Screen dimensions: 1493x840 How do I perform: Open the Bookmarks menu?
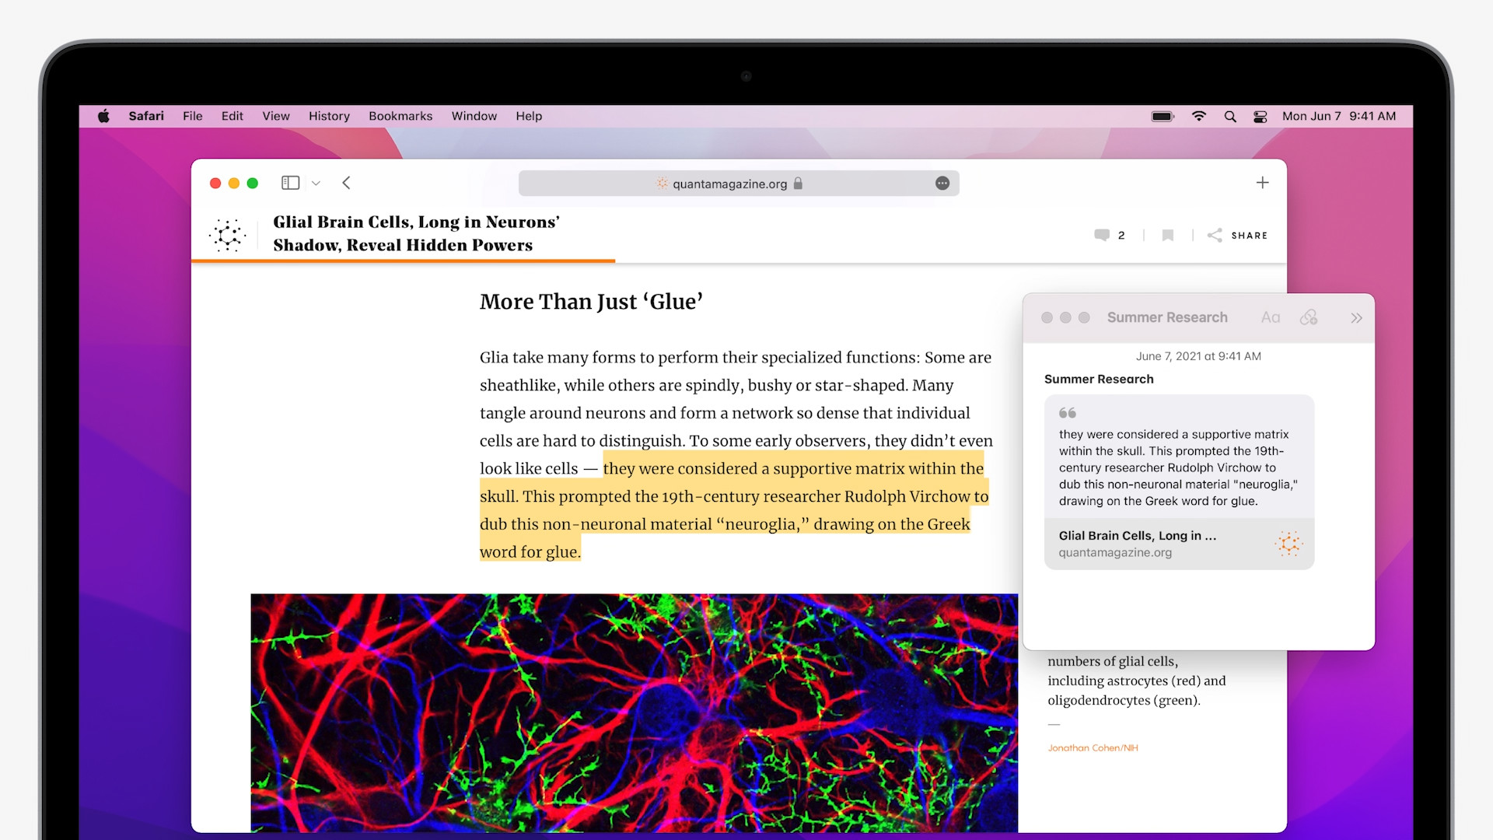coord(400,116)
